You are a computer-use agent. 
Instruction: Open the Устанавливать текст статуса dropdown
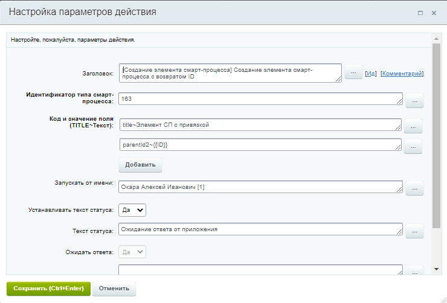tap(132, 209)
